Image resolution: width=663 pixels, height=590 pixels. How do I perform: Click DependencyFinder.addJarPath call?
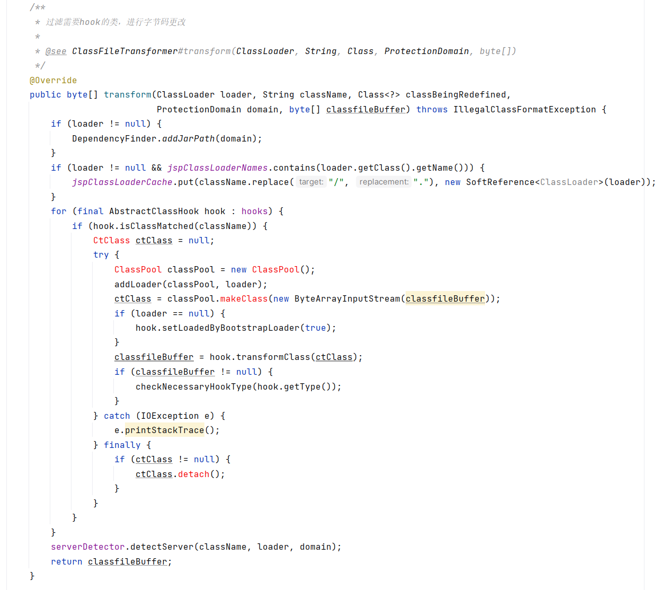167,138
